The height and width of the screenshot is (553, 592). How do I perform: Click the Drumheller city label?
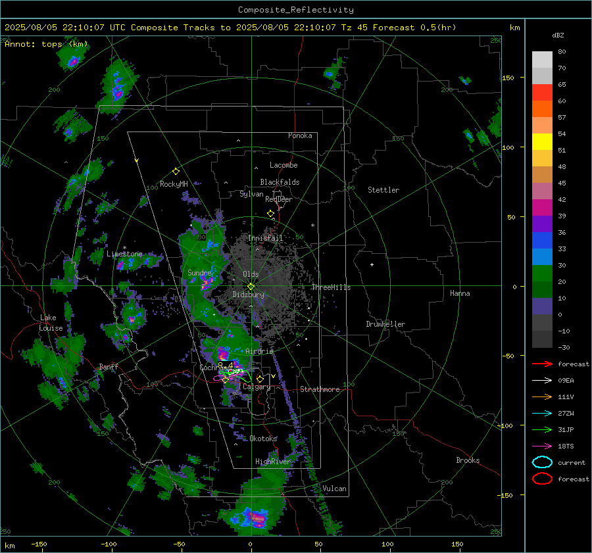385,324
